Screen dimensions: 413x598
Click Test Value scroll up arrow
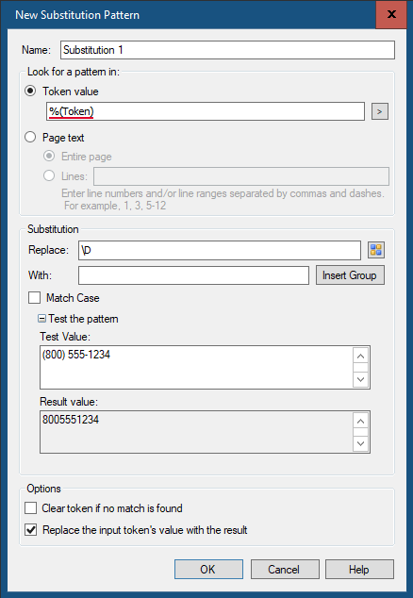(361, 356)
